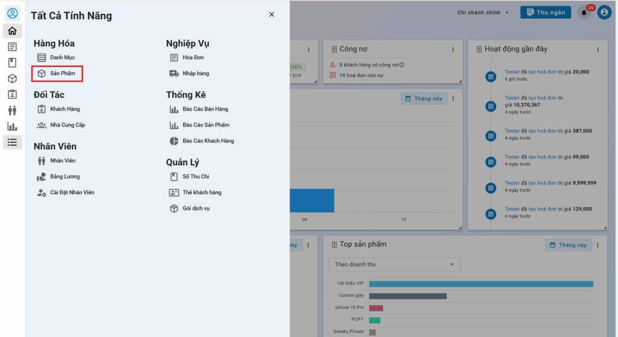Close the Tất Cả Tính Năng panel
618x337 pixels.
(x=272, y=14)
